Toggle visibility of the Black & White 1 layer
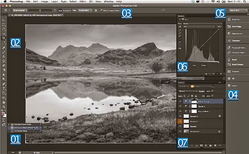This screenshot has height=154, width=249. tap(180, 111)
